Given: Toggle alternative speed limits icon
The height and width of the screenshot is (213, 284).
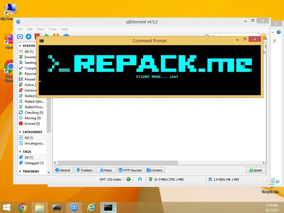Looking at the screenshot, I should point(140,179).
